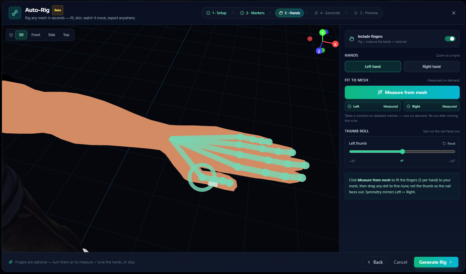Click the Generate Rig button
The height and width of the screenshot is (274, 466).
click(x=436, y=262)
